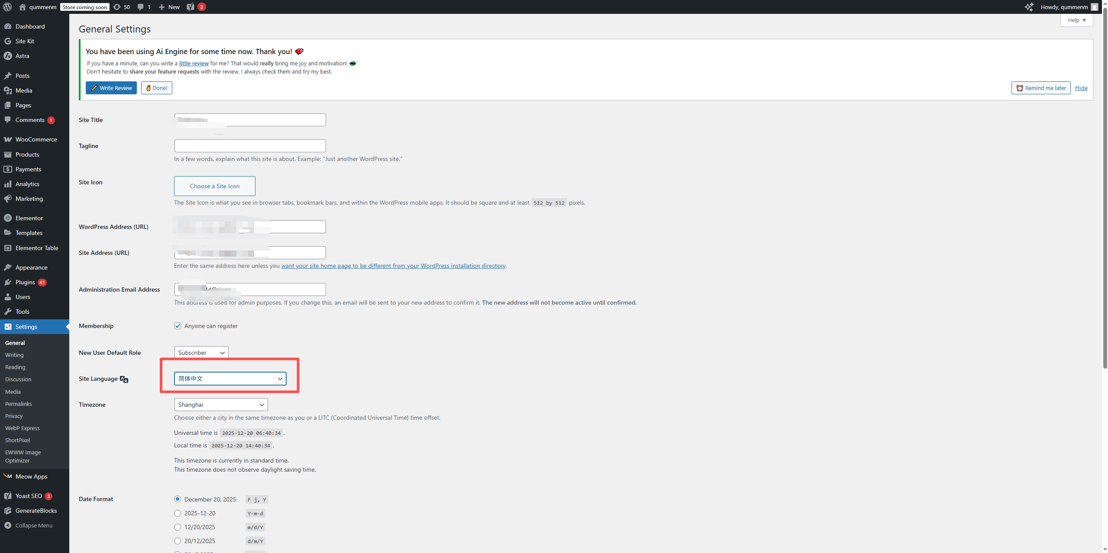1108x553 pixels.
Task: Click the comments bubble icon in admin bar
Action: click(x=140, y=7)
